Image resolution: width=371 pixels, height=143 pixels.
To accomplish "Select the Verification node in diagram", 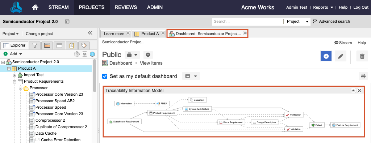I will 293,115.
